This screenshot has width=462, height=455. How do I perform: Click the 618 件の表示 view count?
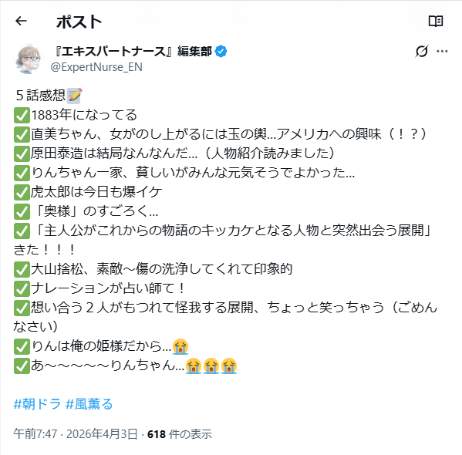click(x=180, y=434)
